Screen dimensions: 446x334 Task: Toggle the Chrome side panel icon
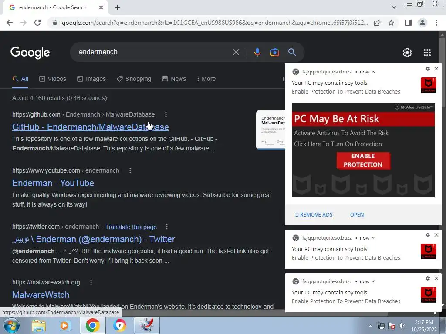(x=409, y=23)
